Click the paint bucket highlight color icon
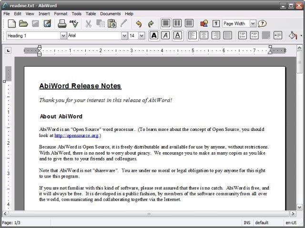Screen dimensions: 305x228 [293, 36]
